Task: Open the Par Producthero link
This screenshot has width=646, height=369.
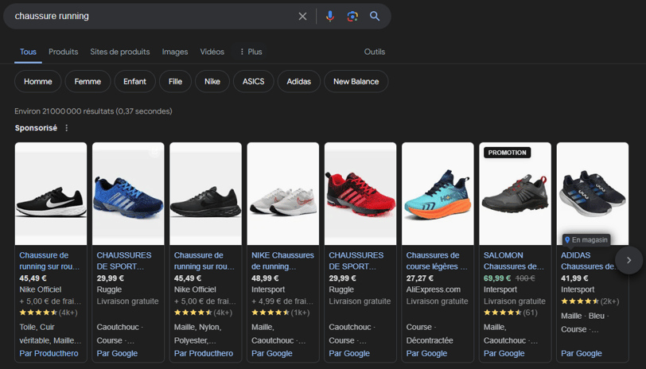Action: (49, 353)
